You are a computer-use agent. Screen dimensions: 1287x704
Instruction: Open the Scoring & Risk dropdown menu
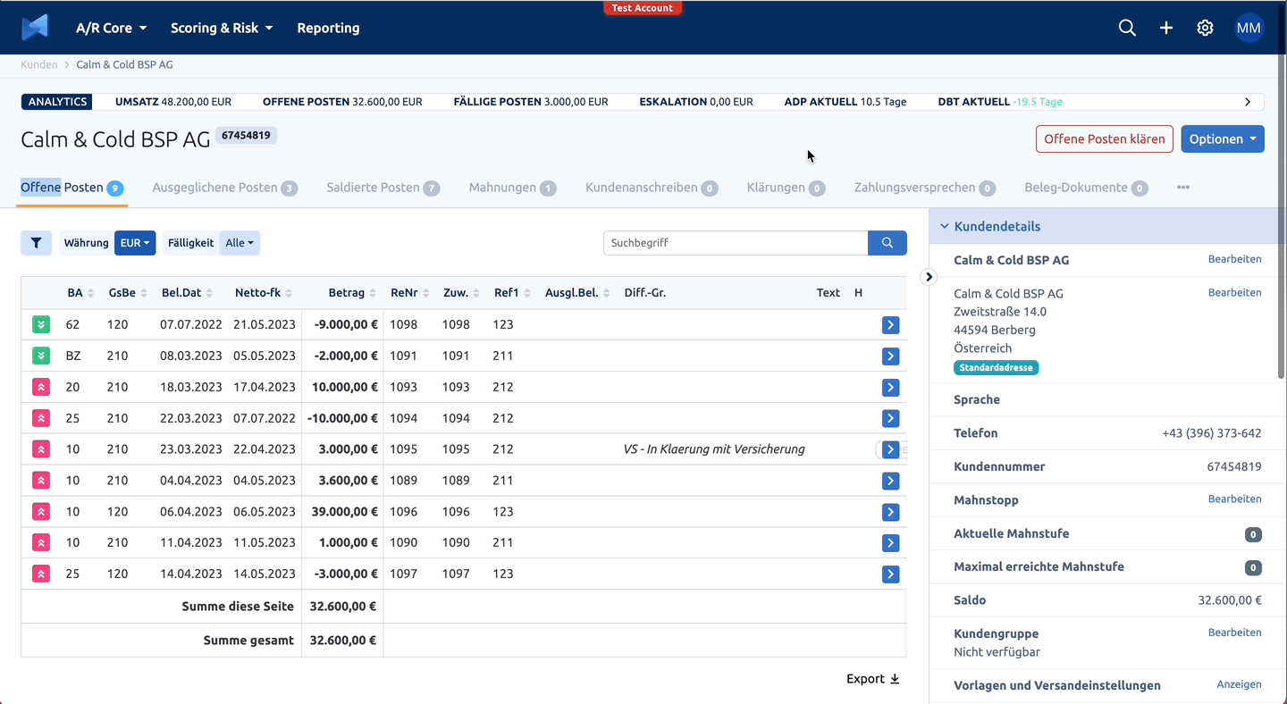tap(222, 28)
